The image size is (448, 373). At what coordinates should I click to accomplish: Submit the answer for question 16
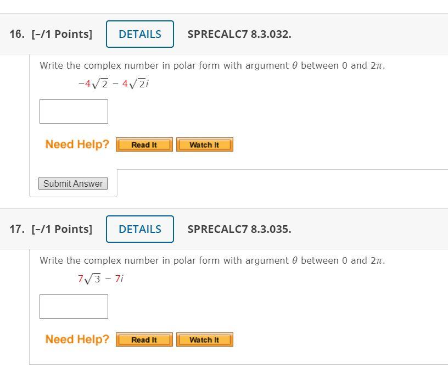coord(73,183)
